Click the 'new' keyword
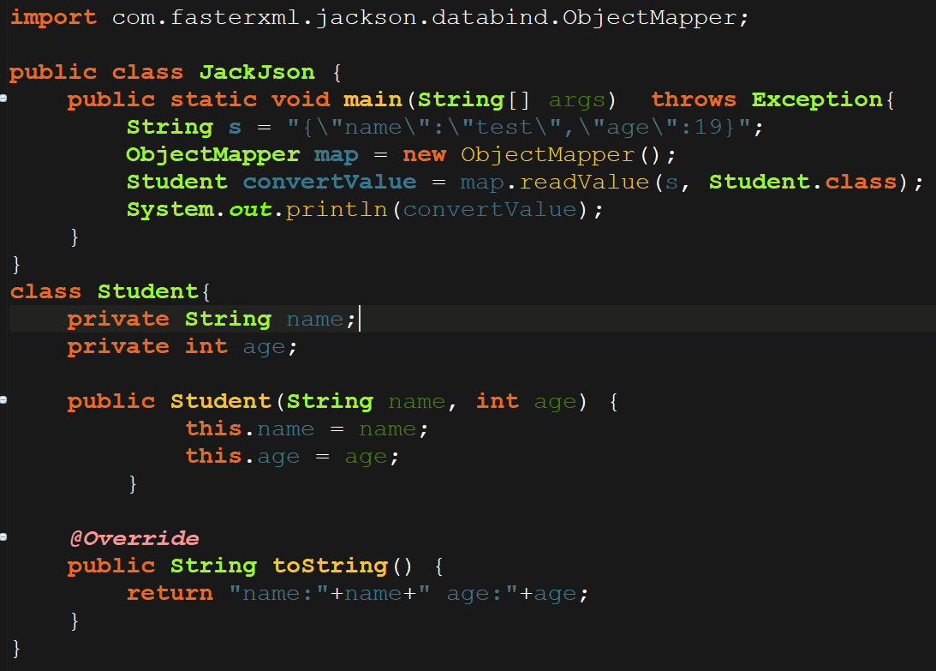936x671 pixels. (x=424, y=155)
